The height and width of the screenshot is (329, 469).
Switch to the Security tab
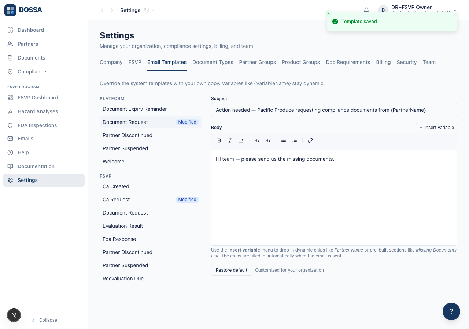click(x=407, y=62)
